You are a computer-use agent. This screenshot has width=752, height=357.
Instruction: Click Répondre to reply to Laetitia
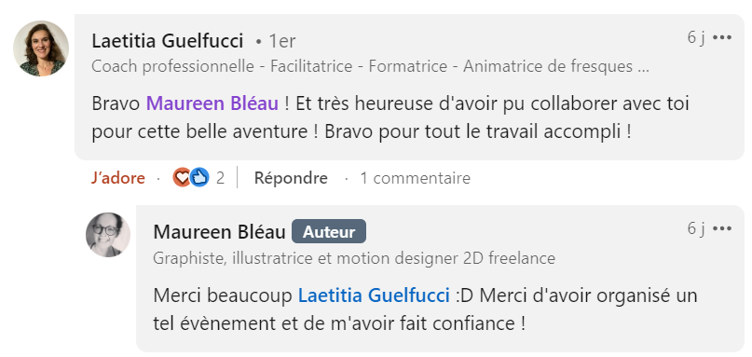point(291,178)
